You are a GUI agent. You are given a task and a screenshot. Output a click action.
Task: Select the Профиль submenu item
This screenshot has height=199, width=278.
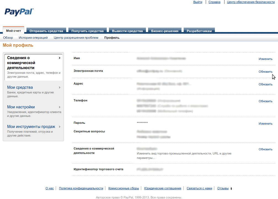pyautogui.click(x=112, y=38)
